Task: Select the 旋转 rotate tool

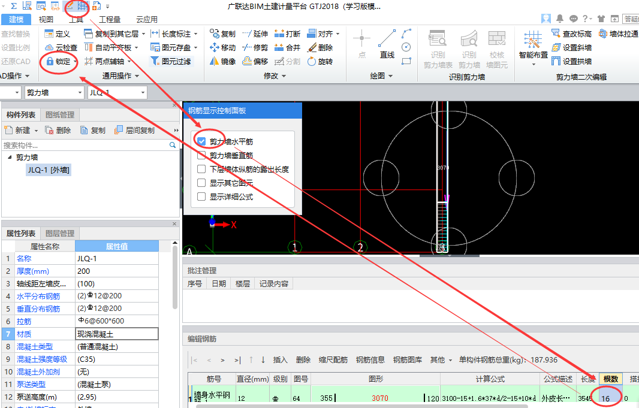Action: tap(320, 62)
